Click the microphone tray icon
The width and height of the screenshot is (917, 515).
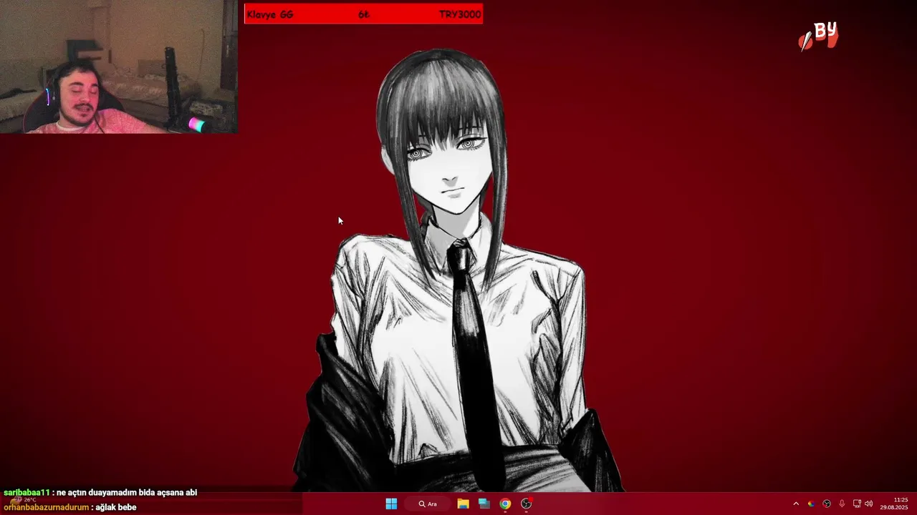842,504
